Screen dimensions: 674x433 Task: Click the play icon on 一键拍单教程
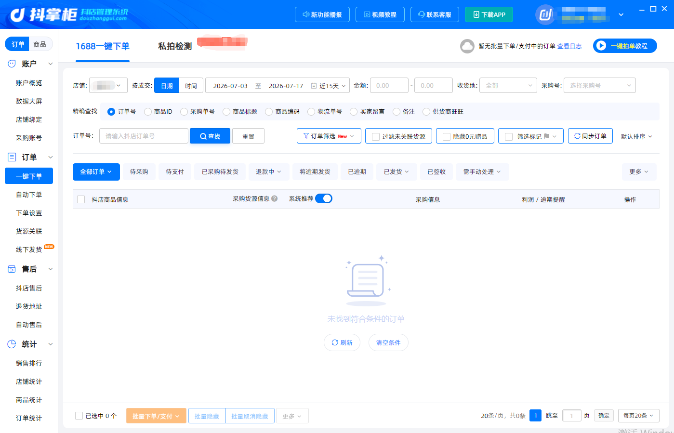(x=601, y=46)
